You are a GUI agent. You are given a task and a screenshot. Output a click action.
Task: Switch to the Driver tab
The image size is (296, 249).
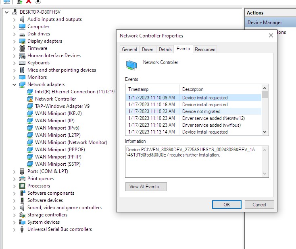148,49
